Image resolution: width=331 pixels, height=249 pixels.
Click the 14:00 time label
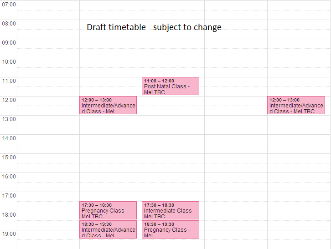[9, 138]
